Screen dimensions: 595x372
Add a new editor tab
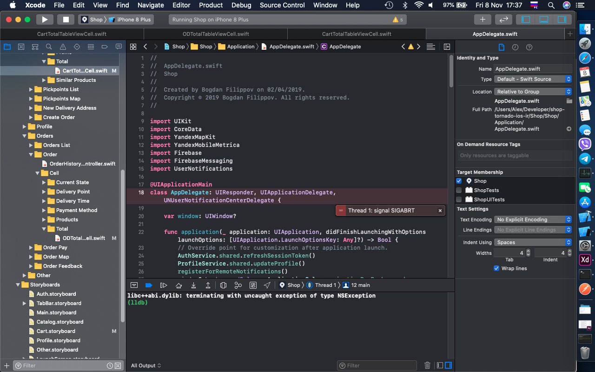pyautogui.click(x=570, y=34)
